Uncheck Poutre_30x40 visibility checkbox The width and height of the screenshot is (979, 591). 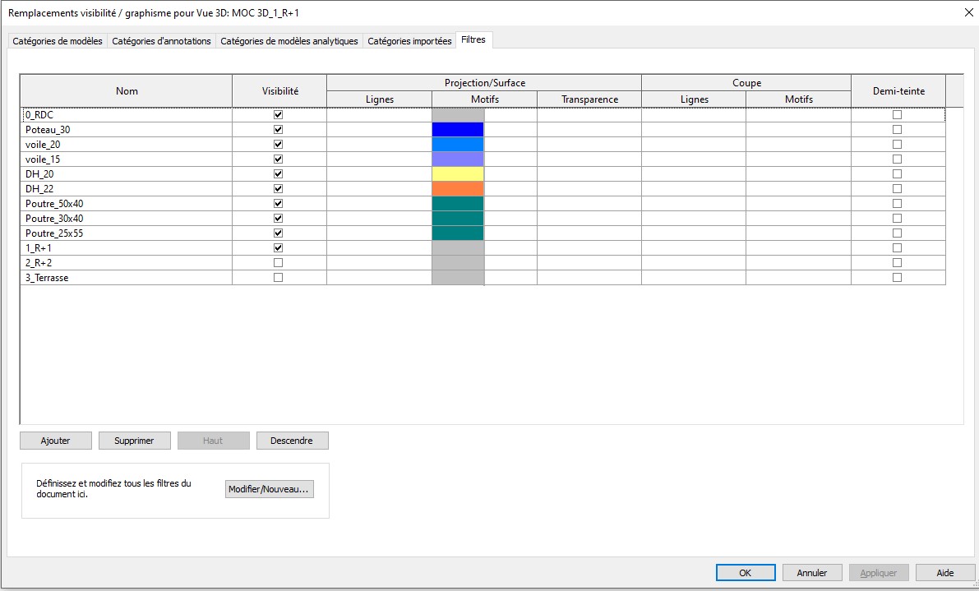pyautogui.click(x=279, y=219)
